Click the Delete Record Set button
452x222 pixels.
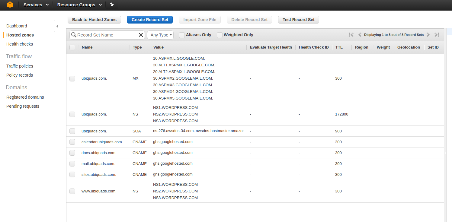[x=249, y=20]
